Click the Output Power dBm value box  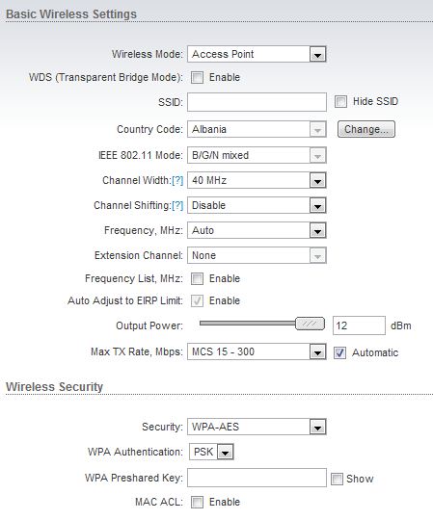point(359,325)
